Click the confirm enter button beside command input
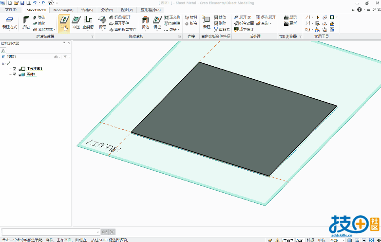 click(x=104, y=232)
